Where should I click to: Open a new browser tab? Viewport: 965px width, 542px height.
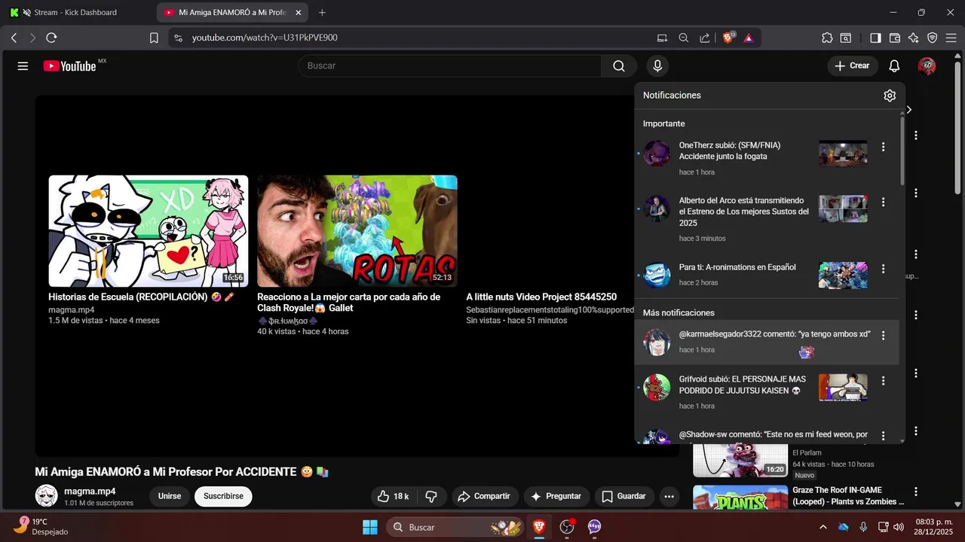coord(322,13)
